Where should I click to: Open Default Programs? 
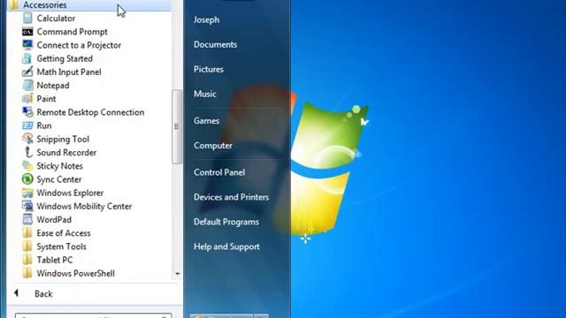pos(226,222)
